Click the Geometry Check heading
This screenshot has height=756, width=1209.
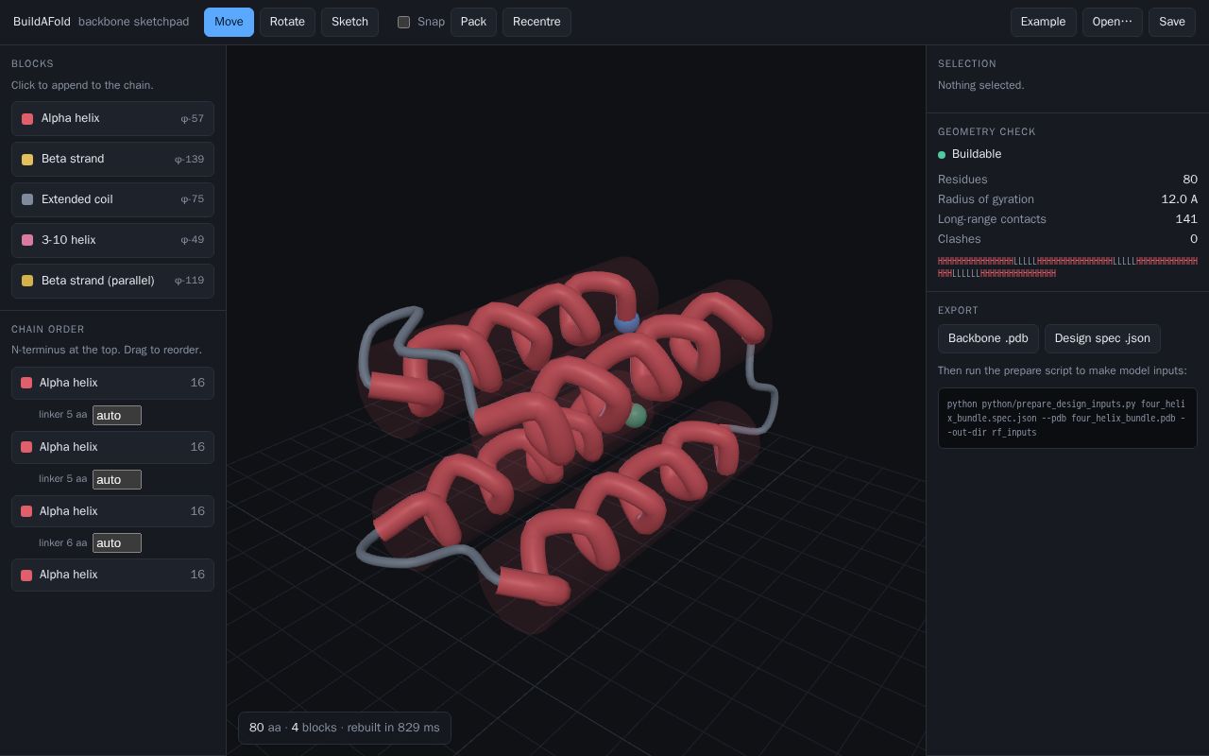pyautogui.click(x=986, y=132)
